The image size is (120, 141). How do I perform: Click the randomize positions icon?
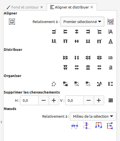click(x=99, y=84)
